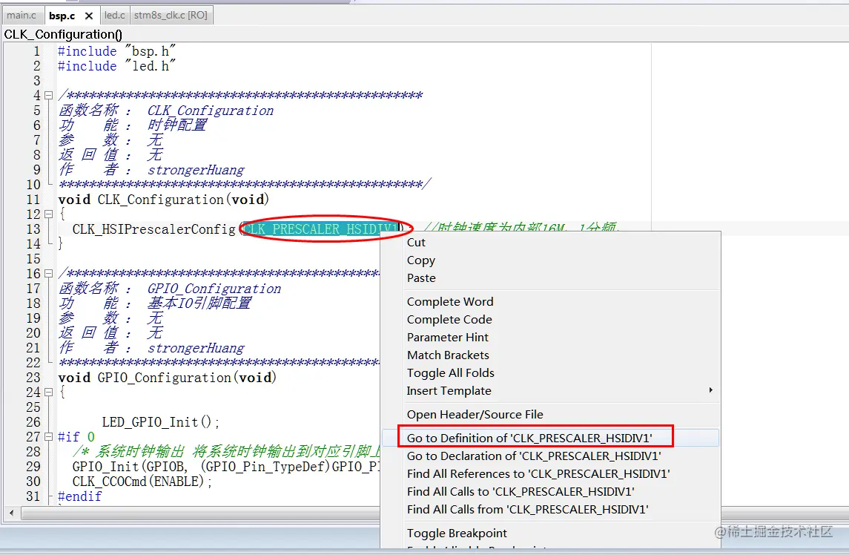Choose Copy from the context menu
The width and height of the screenshot is (849, 555).
coord(551,260)
